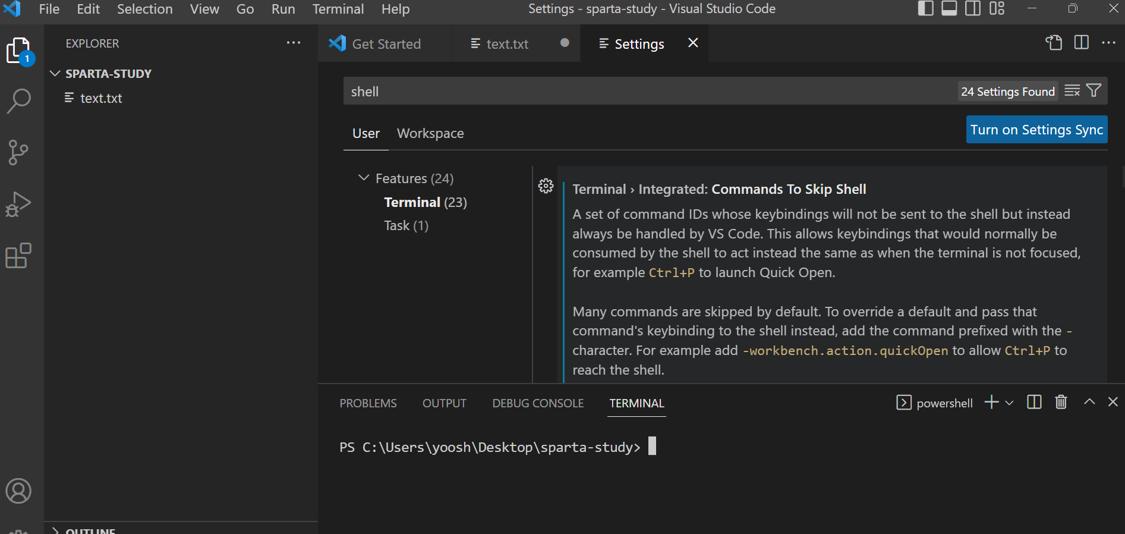Open gear menu for Commands To Skip Shell
The width and height of the screenshot is (1125, 534).
pyautogui.click(x=546, y=186)
